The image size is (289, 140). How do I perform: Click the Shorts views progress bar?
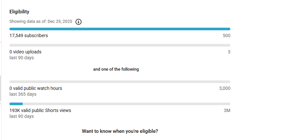(120, 104)
